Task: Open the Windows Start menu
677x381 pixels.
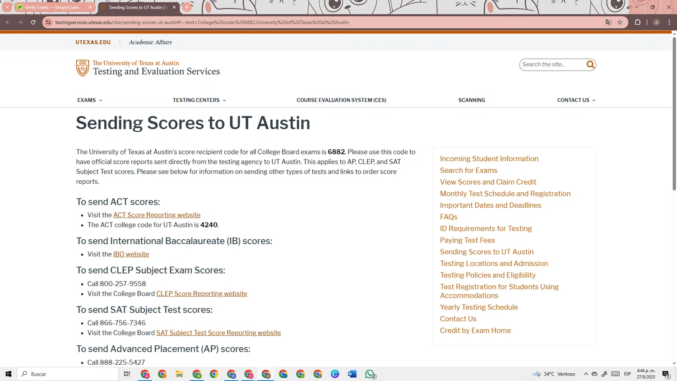Action: (x=8, y=374)
